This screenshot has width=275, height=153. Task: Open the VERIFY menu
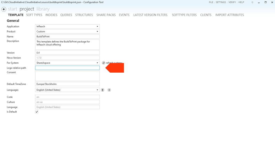[232, 2]
